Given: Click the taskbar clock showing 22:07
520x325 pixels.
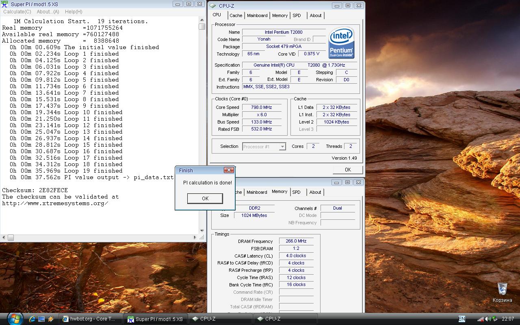Looking at the screenshot, I should pyautogui.click(x=508, y=319).
